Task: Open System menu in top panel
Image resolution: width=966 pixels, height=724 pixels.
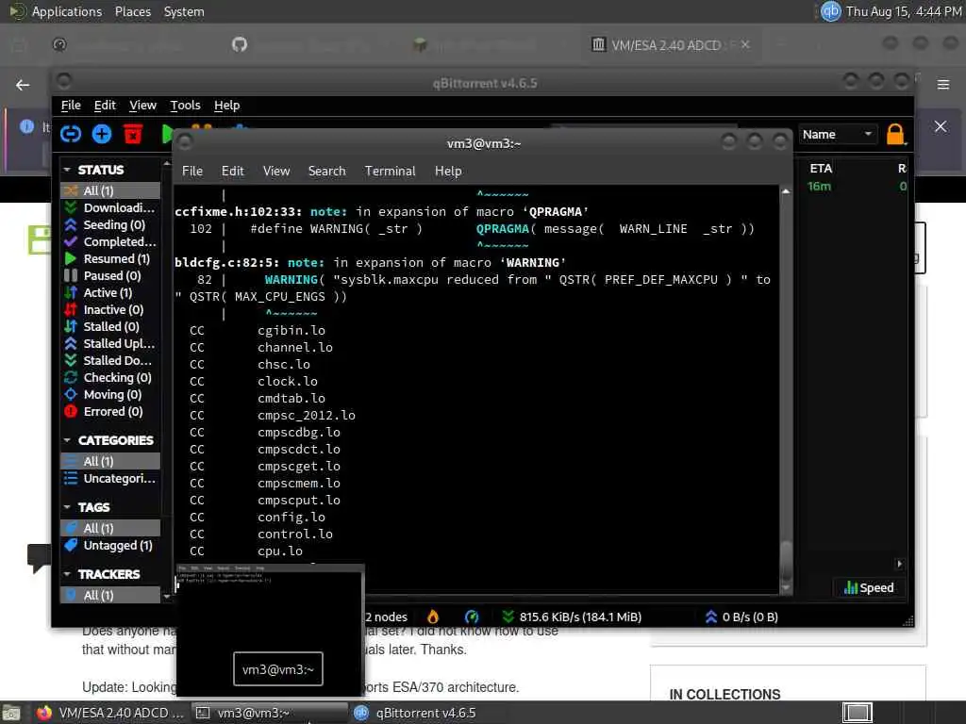Action: (x=184, y=11)
